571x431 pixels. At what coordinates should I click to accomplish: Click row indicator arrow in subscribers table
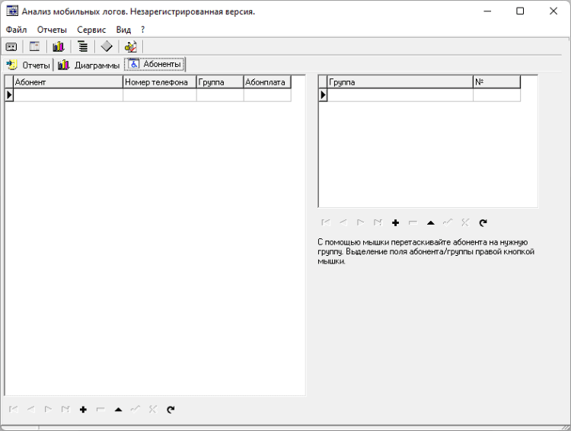(x=9, y=94)
